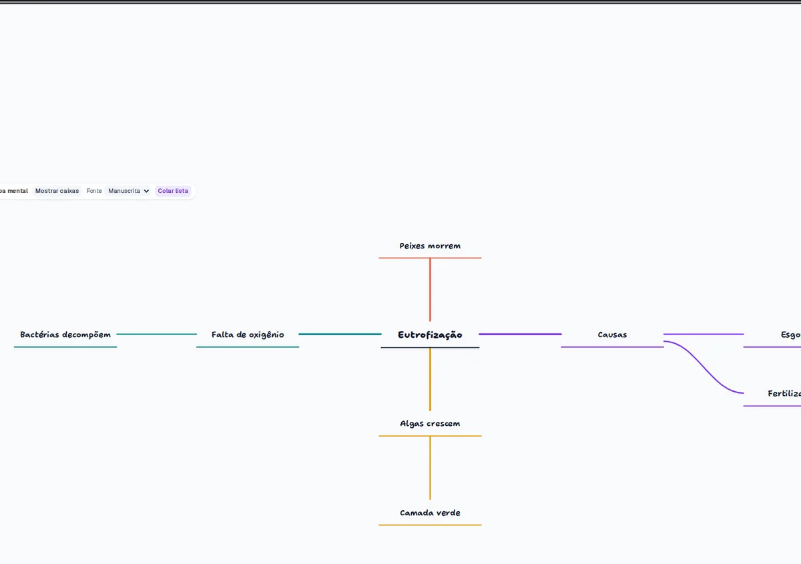Select the Bactérias decompõem node
This screenshot has height=564, width=801.
[x=65, y=335]
